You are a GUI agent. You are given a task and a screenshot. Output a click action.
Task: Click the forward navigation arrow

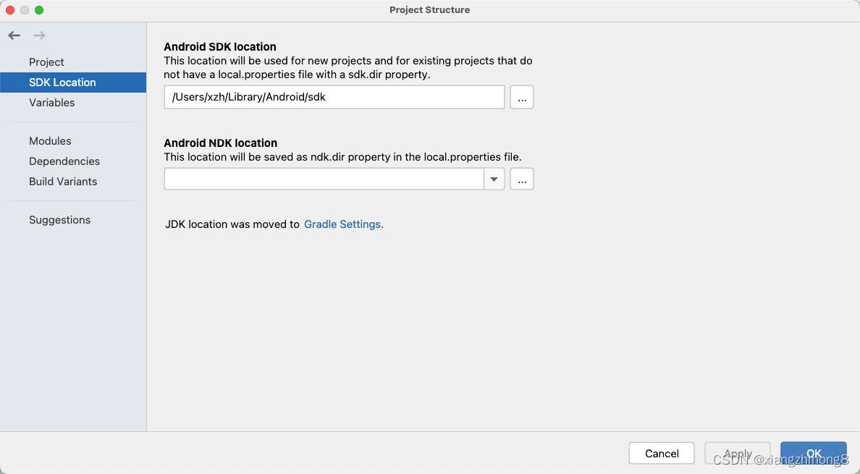point(38,35)
